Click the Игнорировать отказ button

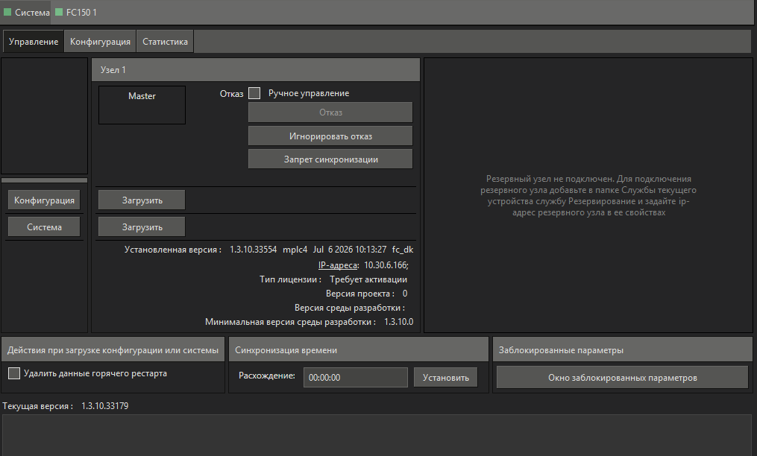pyautogui.click(x=330, y=136)
